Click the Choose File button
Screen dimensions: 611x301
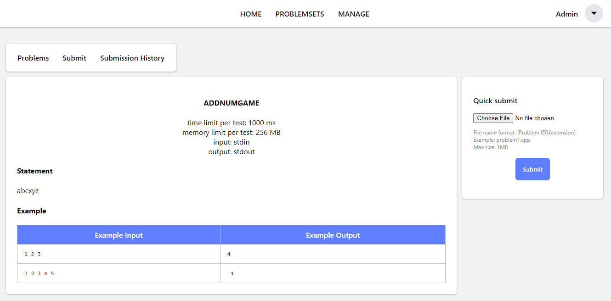pos(493,118)
